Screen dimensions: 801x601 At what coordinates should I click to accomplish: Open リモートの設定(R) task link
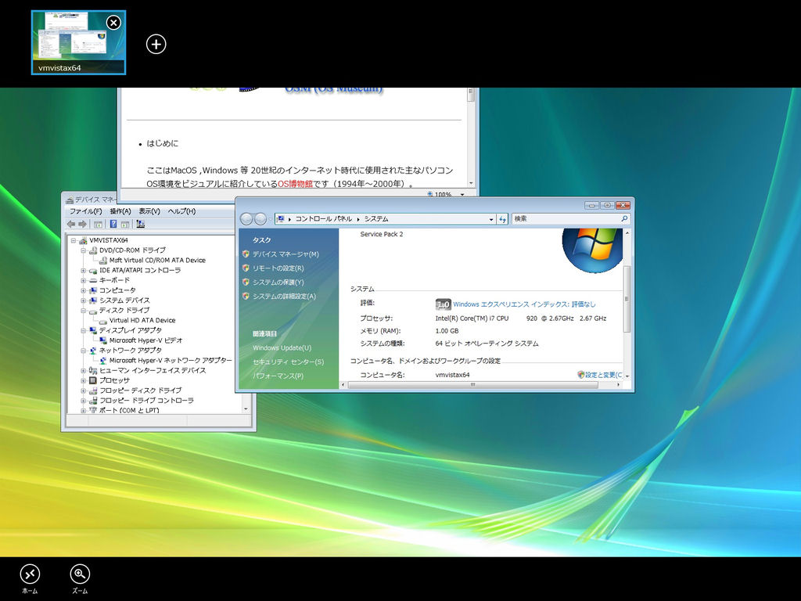[278, 268]
